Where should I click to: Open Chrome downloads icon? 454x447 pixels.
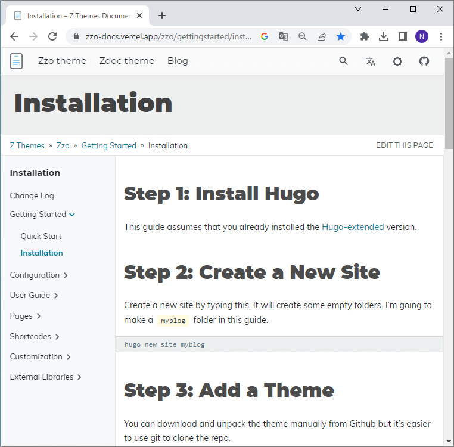click(x=384, y=36)
